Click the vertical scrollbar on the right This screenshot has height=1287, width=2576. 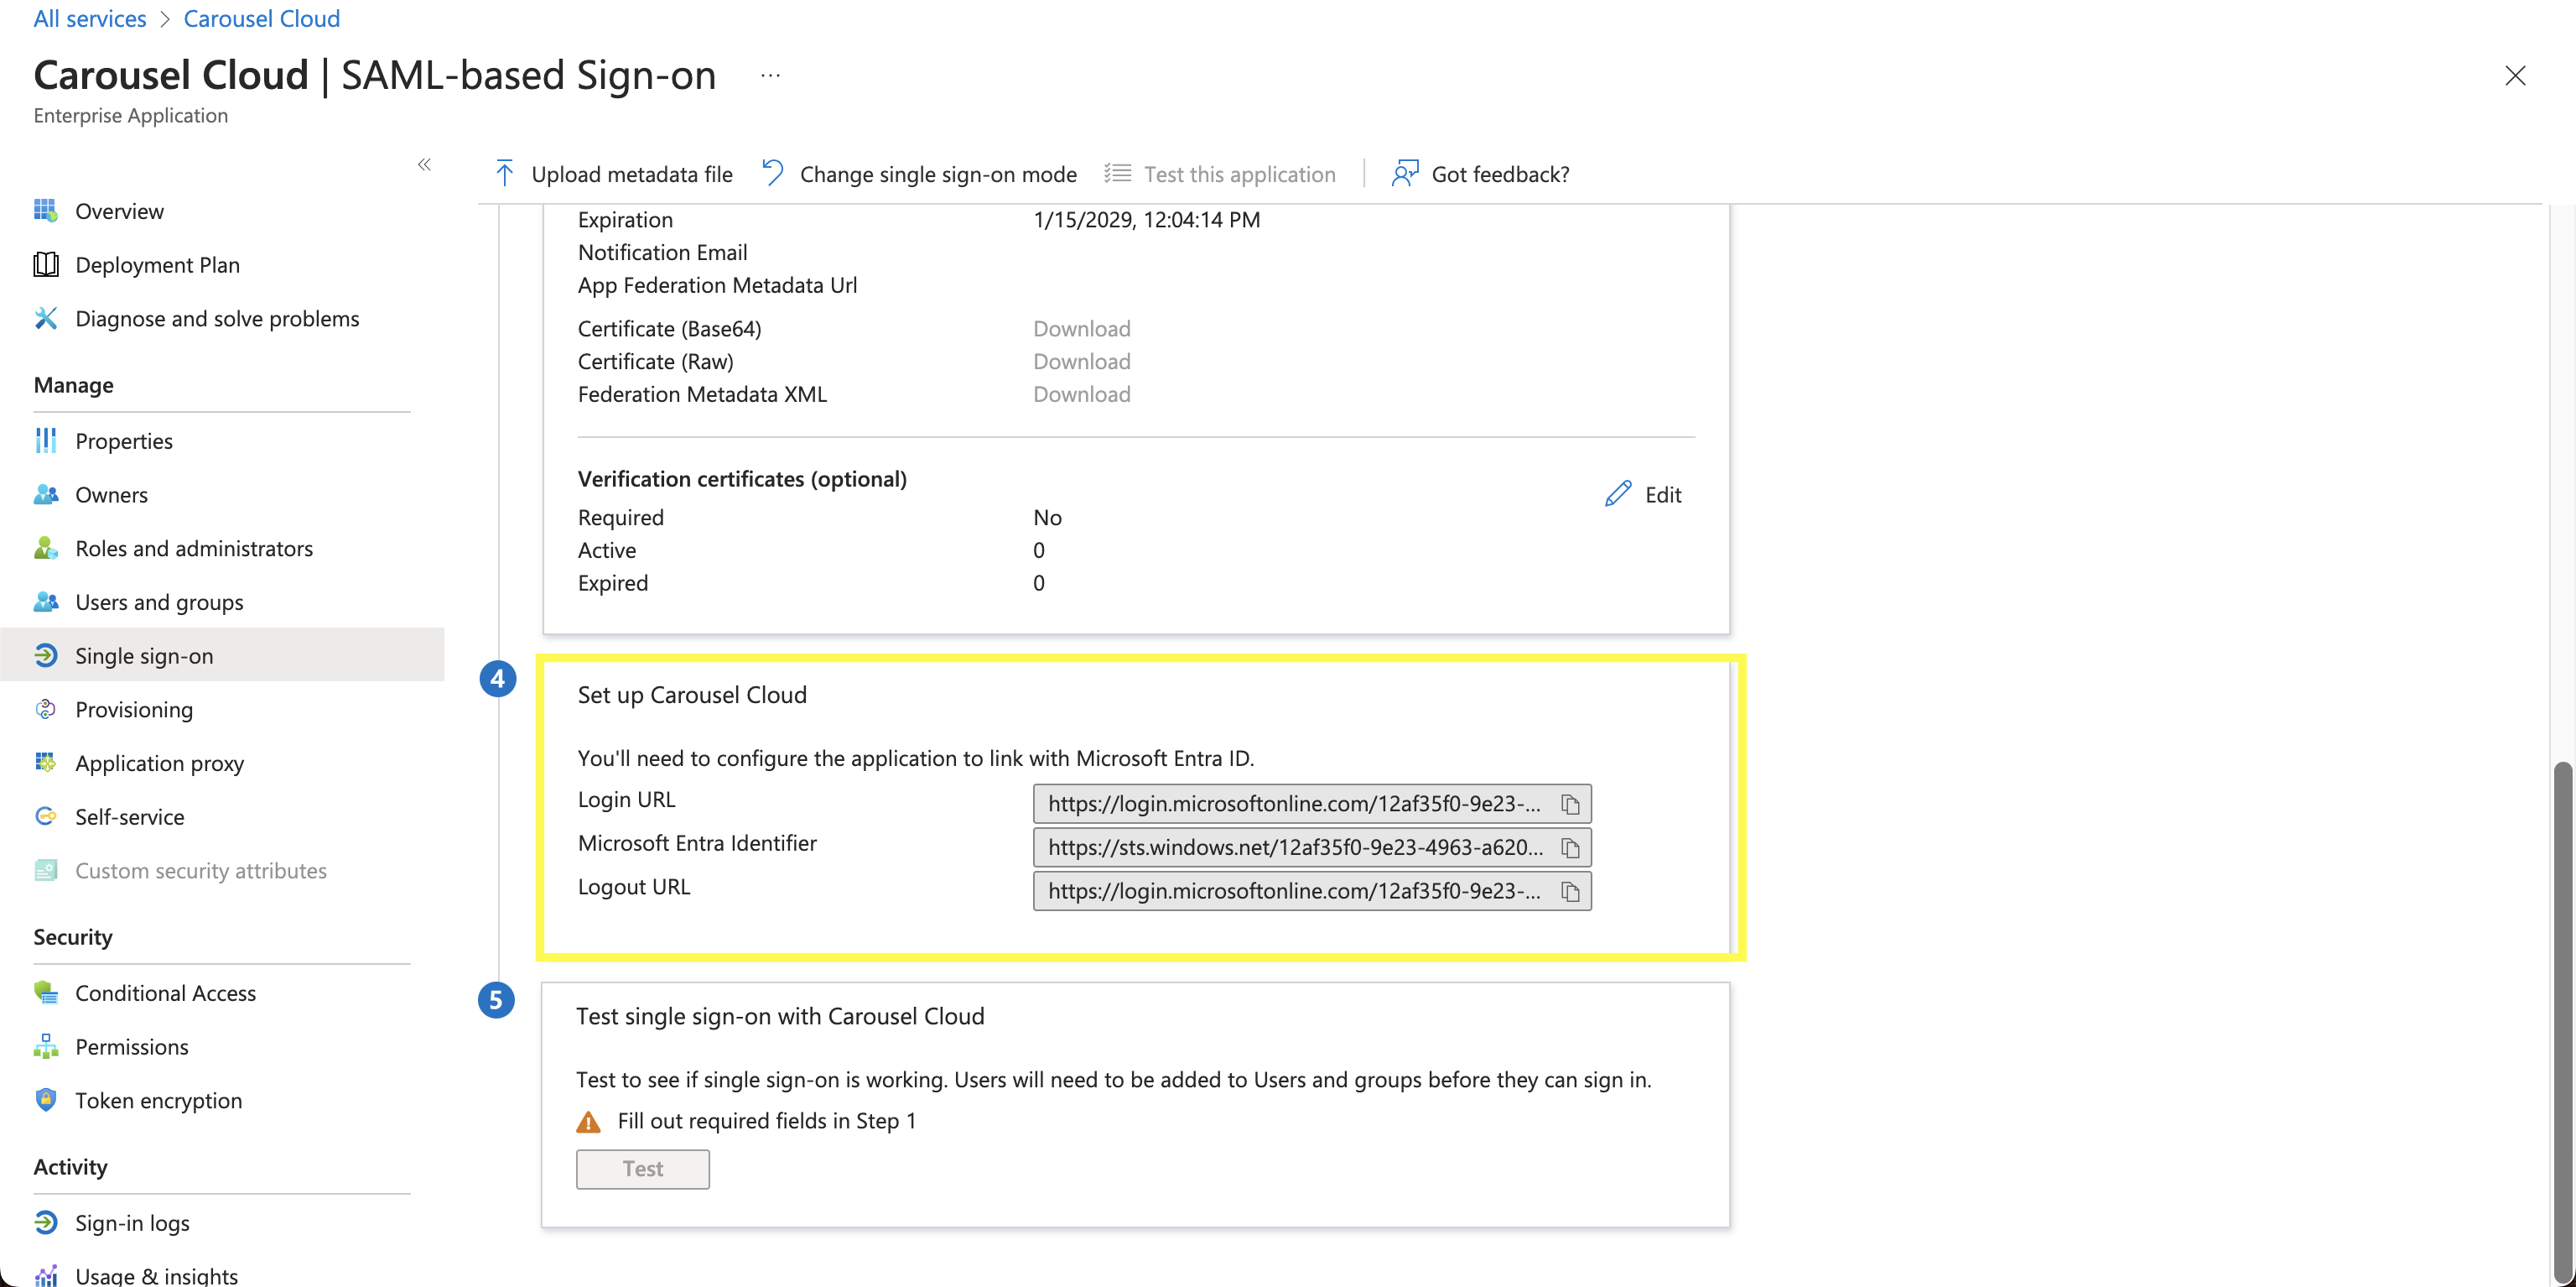[x=2562, y=1001]
